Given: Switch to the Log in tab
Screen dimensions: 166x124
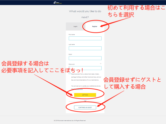Looking at the screenshot, I should pyautogui.click(x=75, y=26).
